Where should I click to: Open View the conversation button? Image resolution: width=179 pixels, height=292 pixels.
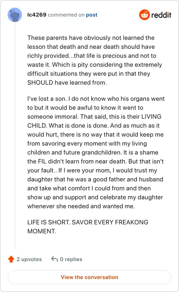pyautogui.click(x=89, y=277)
